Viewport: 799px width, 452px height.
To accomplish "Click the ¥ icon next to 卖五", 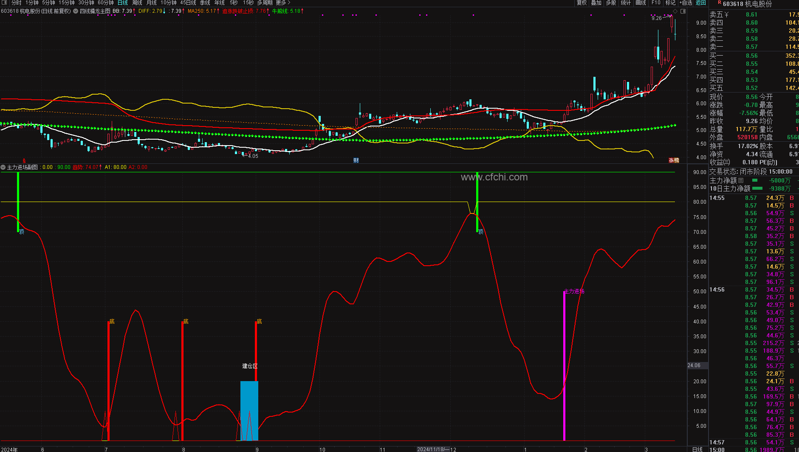I will 727,15.
